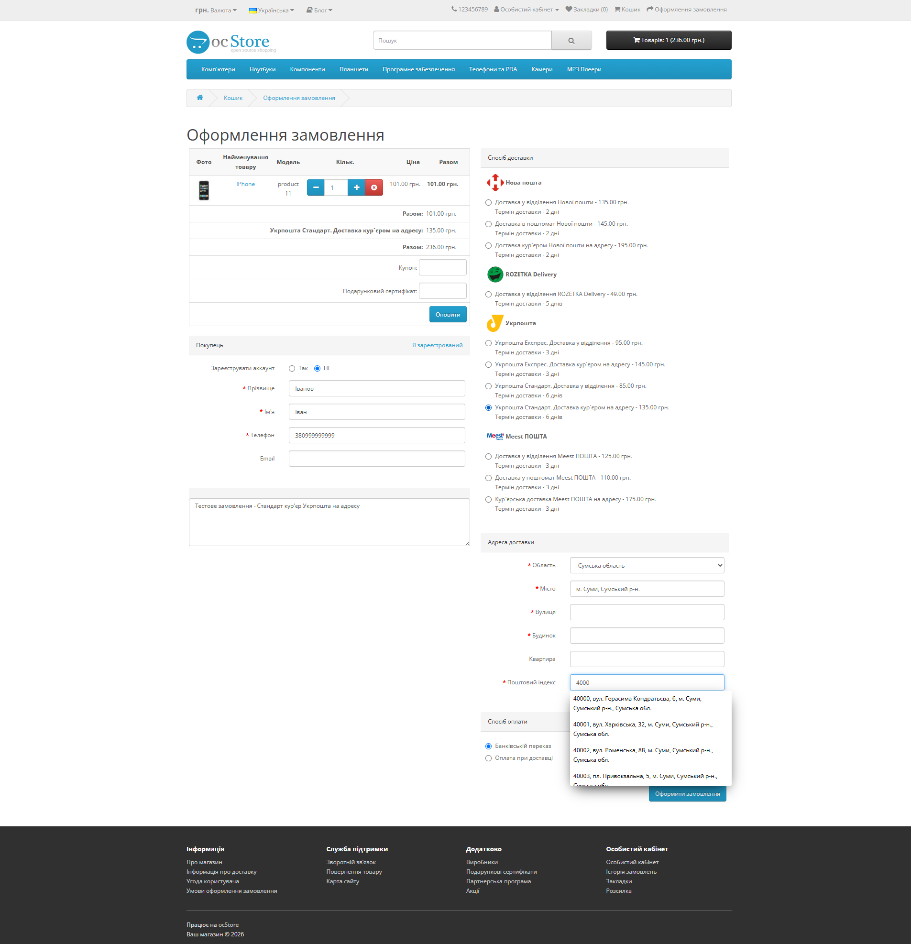Expand the Блог dropdown
The image size is (911, 944).
[319, 10]
